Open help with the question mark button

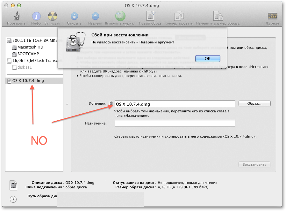(13, 199)
